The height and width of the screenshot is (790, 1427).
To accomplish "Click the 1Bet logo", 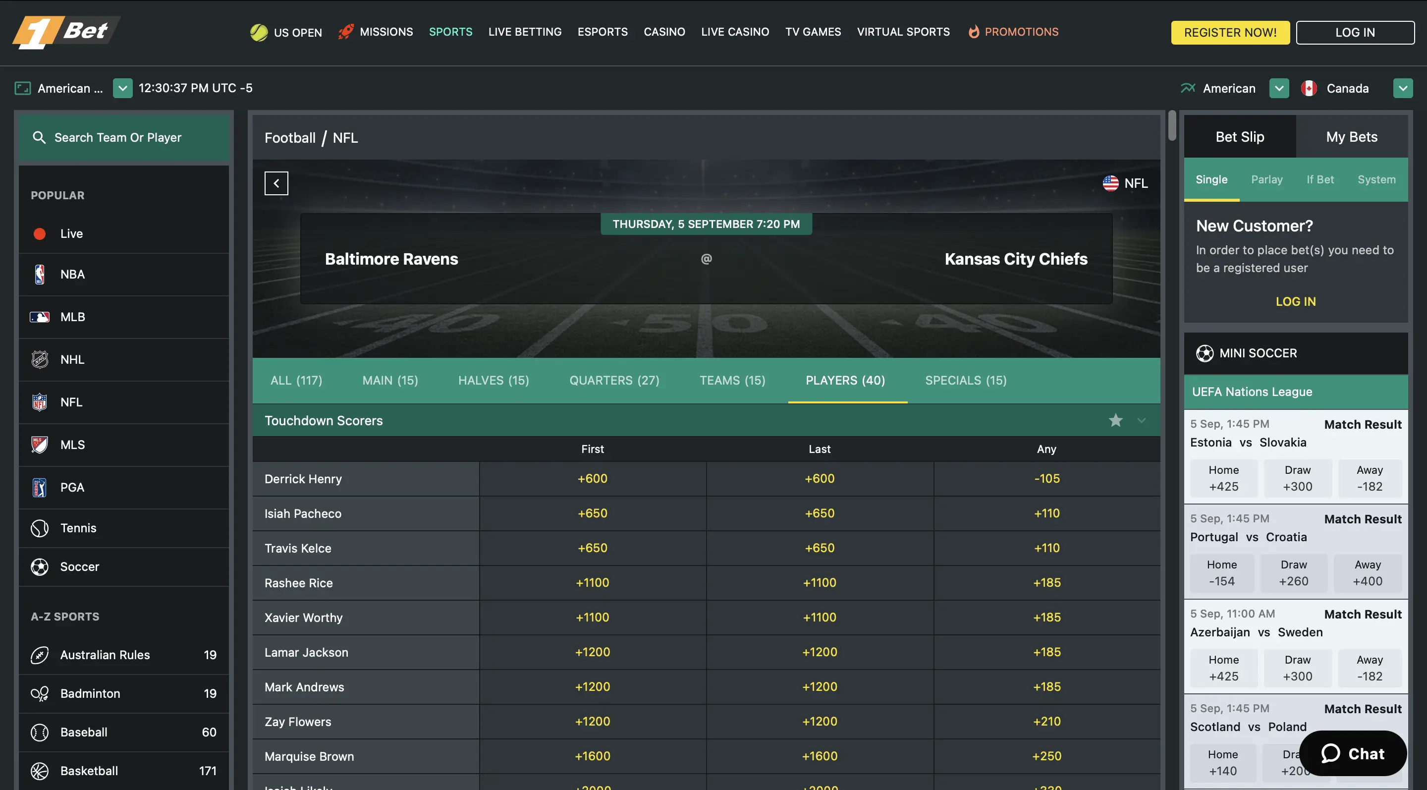I will [x=65, y=32].
